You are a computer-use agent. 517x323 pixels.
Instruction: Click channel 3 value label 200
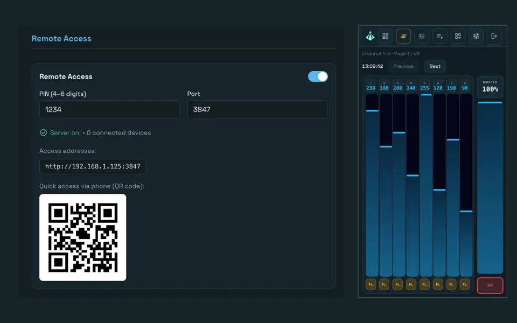coord(397,88)
